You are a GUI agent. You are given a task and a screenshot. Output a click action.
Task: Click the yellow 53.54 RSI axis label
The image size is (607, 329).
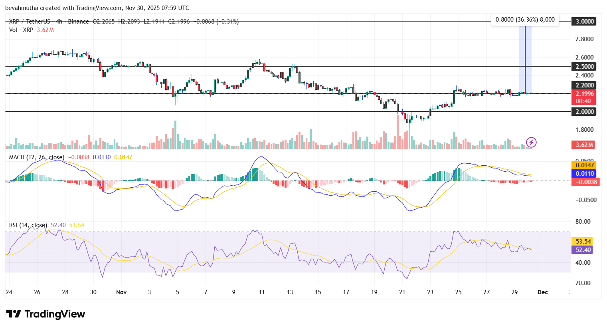coord(583,241)
